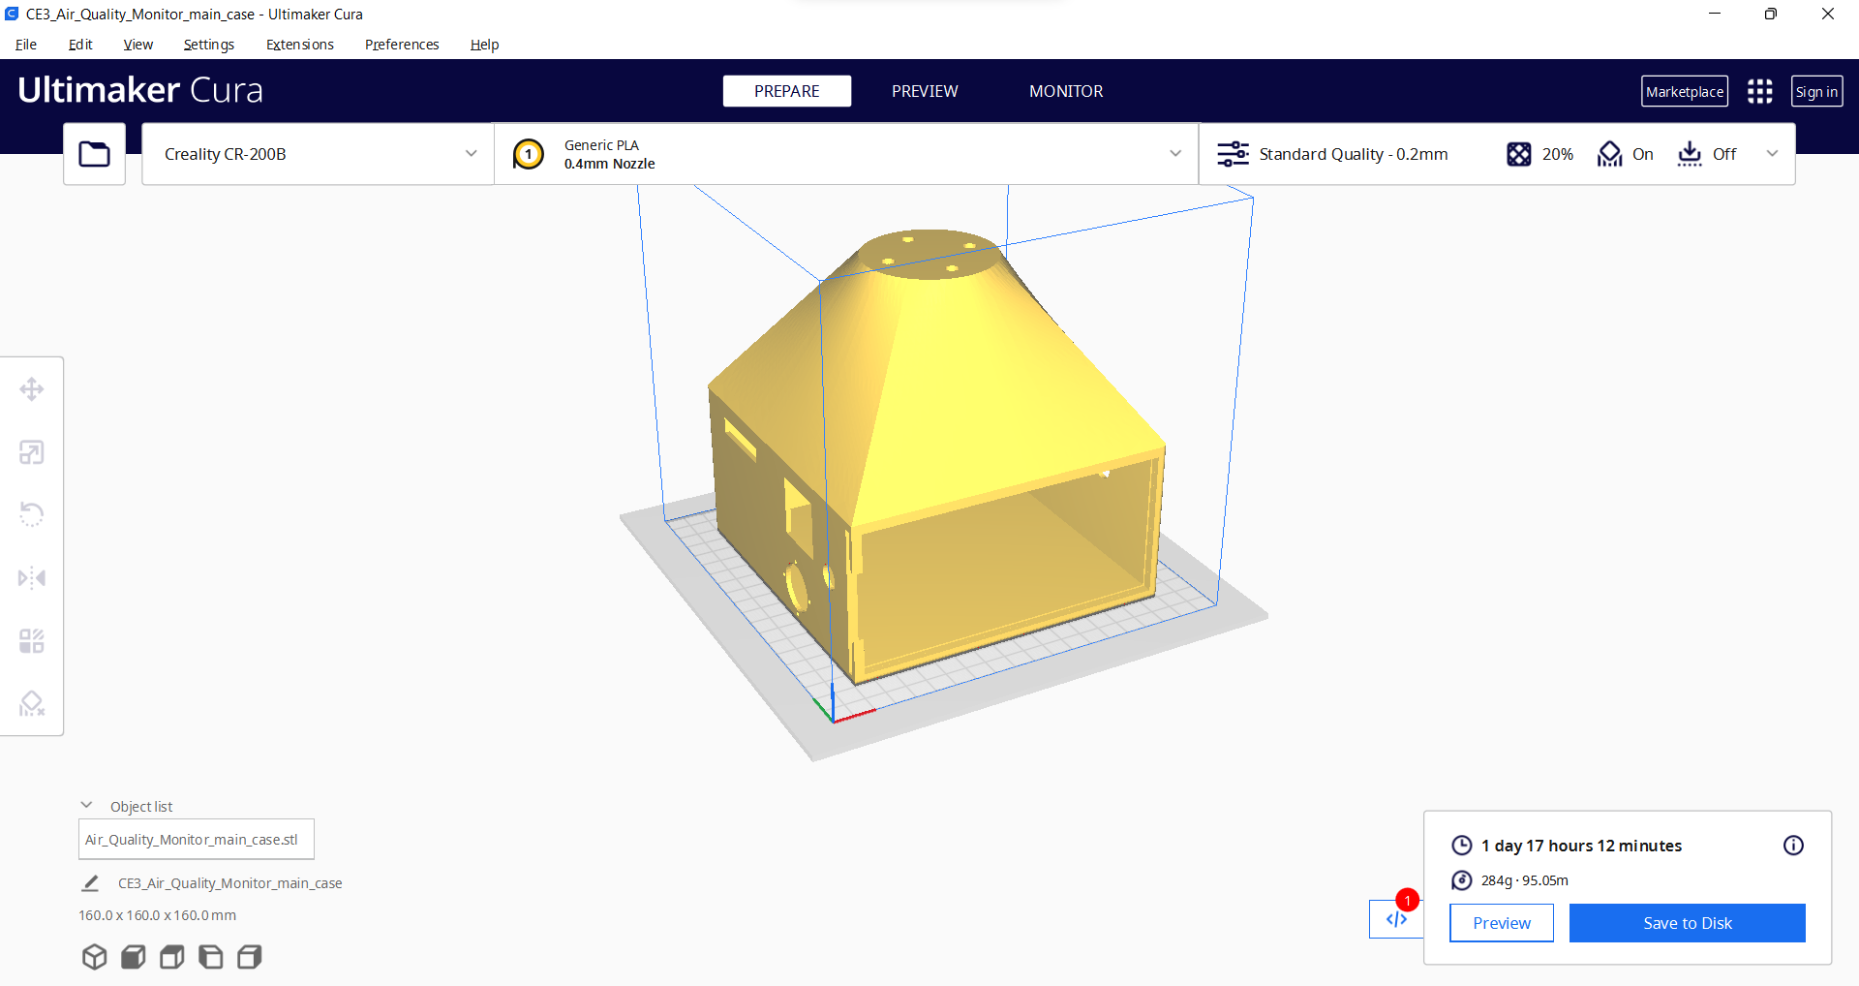The image size is (1859, 986).
Task: Click the print time clock icon
Action: click(x=1462, y=846)
